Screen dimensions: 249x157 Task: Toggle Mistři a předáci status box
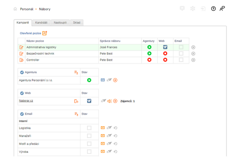point(89,144)
